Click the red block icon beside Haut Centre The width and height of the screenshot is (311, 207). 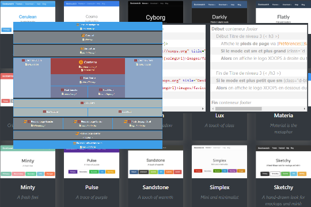click(x=81, y=78)
